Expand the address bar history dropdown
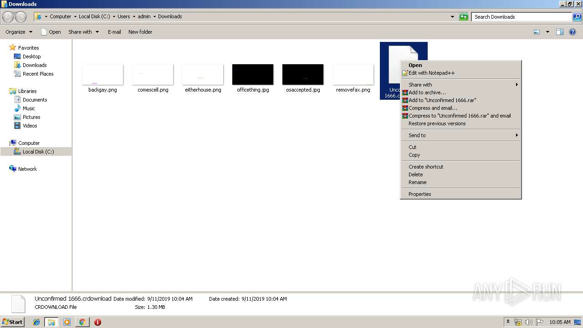The image size is (583, 328). pos(452,17)
